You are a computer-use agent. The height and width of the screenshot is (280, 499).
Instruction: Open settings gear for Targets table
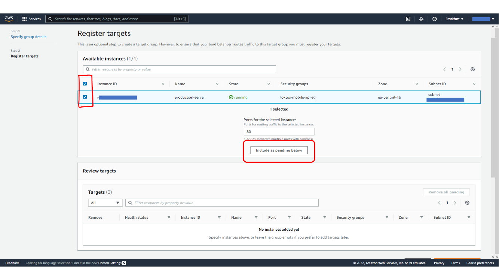point(467,203)
